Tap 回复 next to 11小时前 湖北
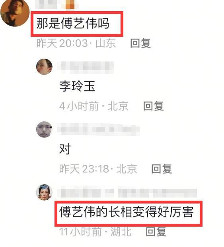The width and height of the screenshot is (224, 247). click(156, 231)
